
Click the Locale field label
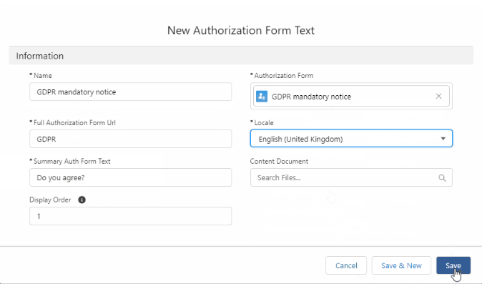(x=264, y=122)
